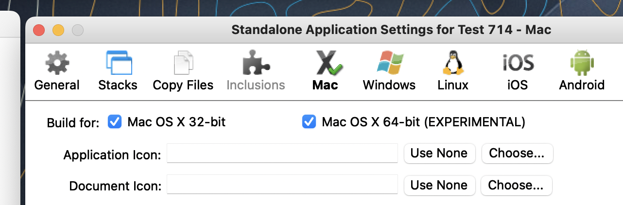Select the Android robot icon
Screen dimensions: 623x205
click(582, 63)
